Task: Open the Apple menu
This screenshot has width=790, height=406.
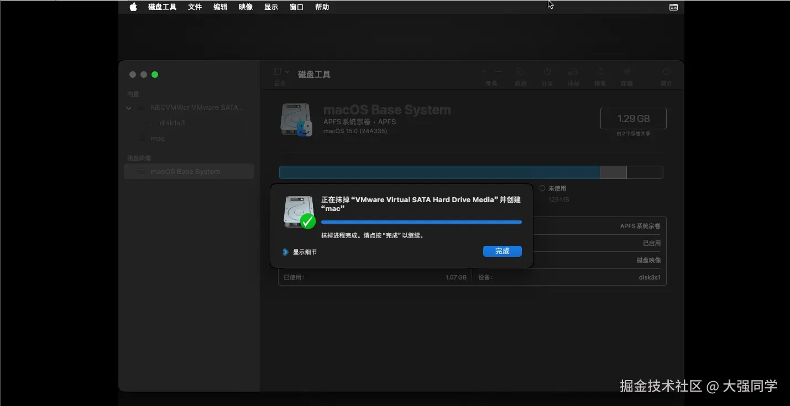Action: pos(133,7)
